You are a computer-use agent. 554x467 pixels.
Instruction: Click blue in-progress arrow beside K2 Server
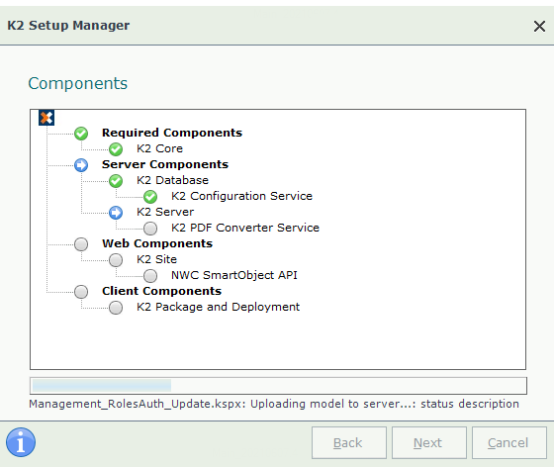pos(116,213)
